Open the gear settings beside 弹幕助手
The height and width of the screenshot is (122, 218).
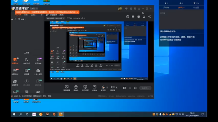[18, 58]
